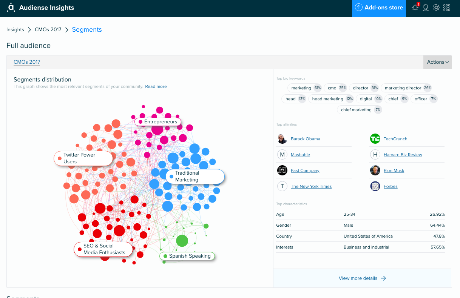Open the user account icon

coord(426,8)
